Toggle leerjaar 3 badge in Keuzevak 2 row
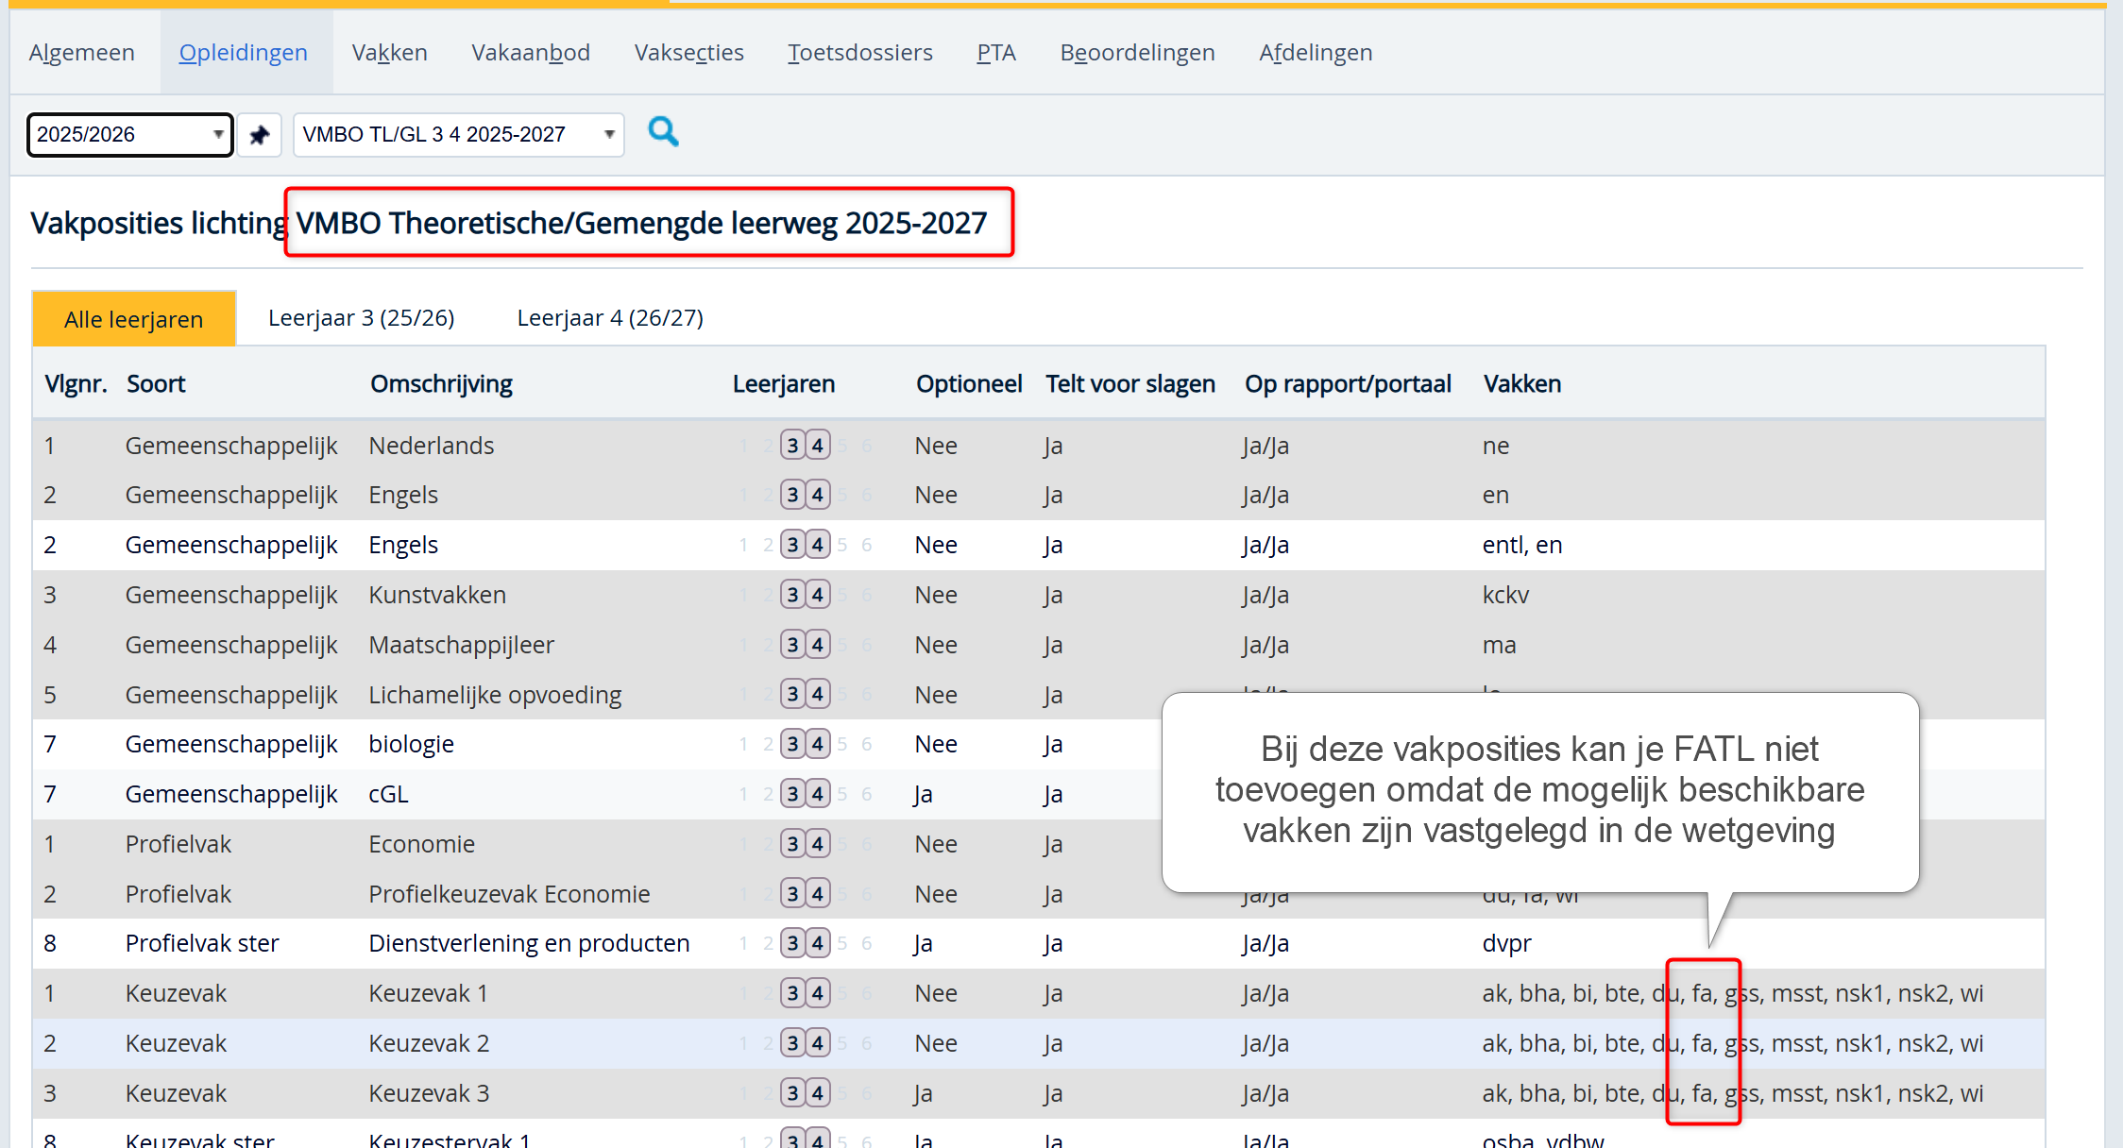The height and width of the screenshot is (1148, 2123). click(x=793, y=1043)
